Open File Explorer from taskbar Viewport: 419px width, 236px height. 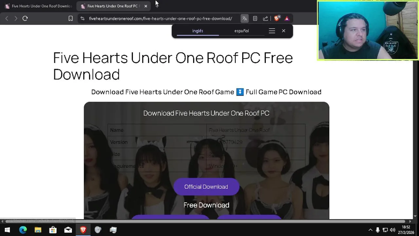coord(38,230)
